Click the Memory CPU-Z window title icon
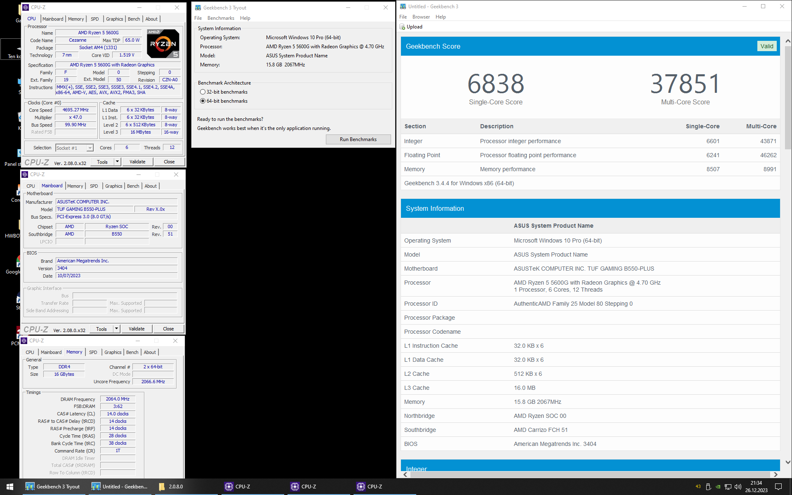 click(x=24, y=341)
